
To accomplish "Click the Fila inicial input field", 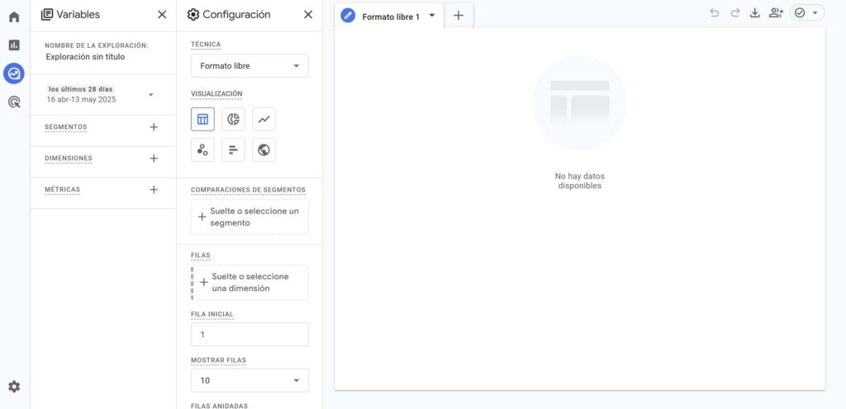I will pyautogui.click(x=249, y=335).
